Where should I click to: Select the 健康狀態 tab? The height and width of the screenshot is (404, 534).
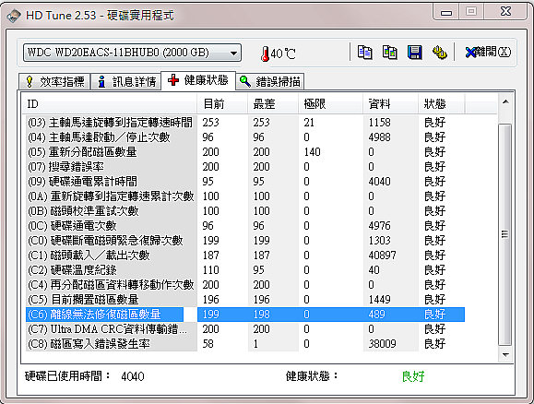click(x=198, y=80)
